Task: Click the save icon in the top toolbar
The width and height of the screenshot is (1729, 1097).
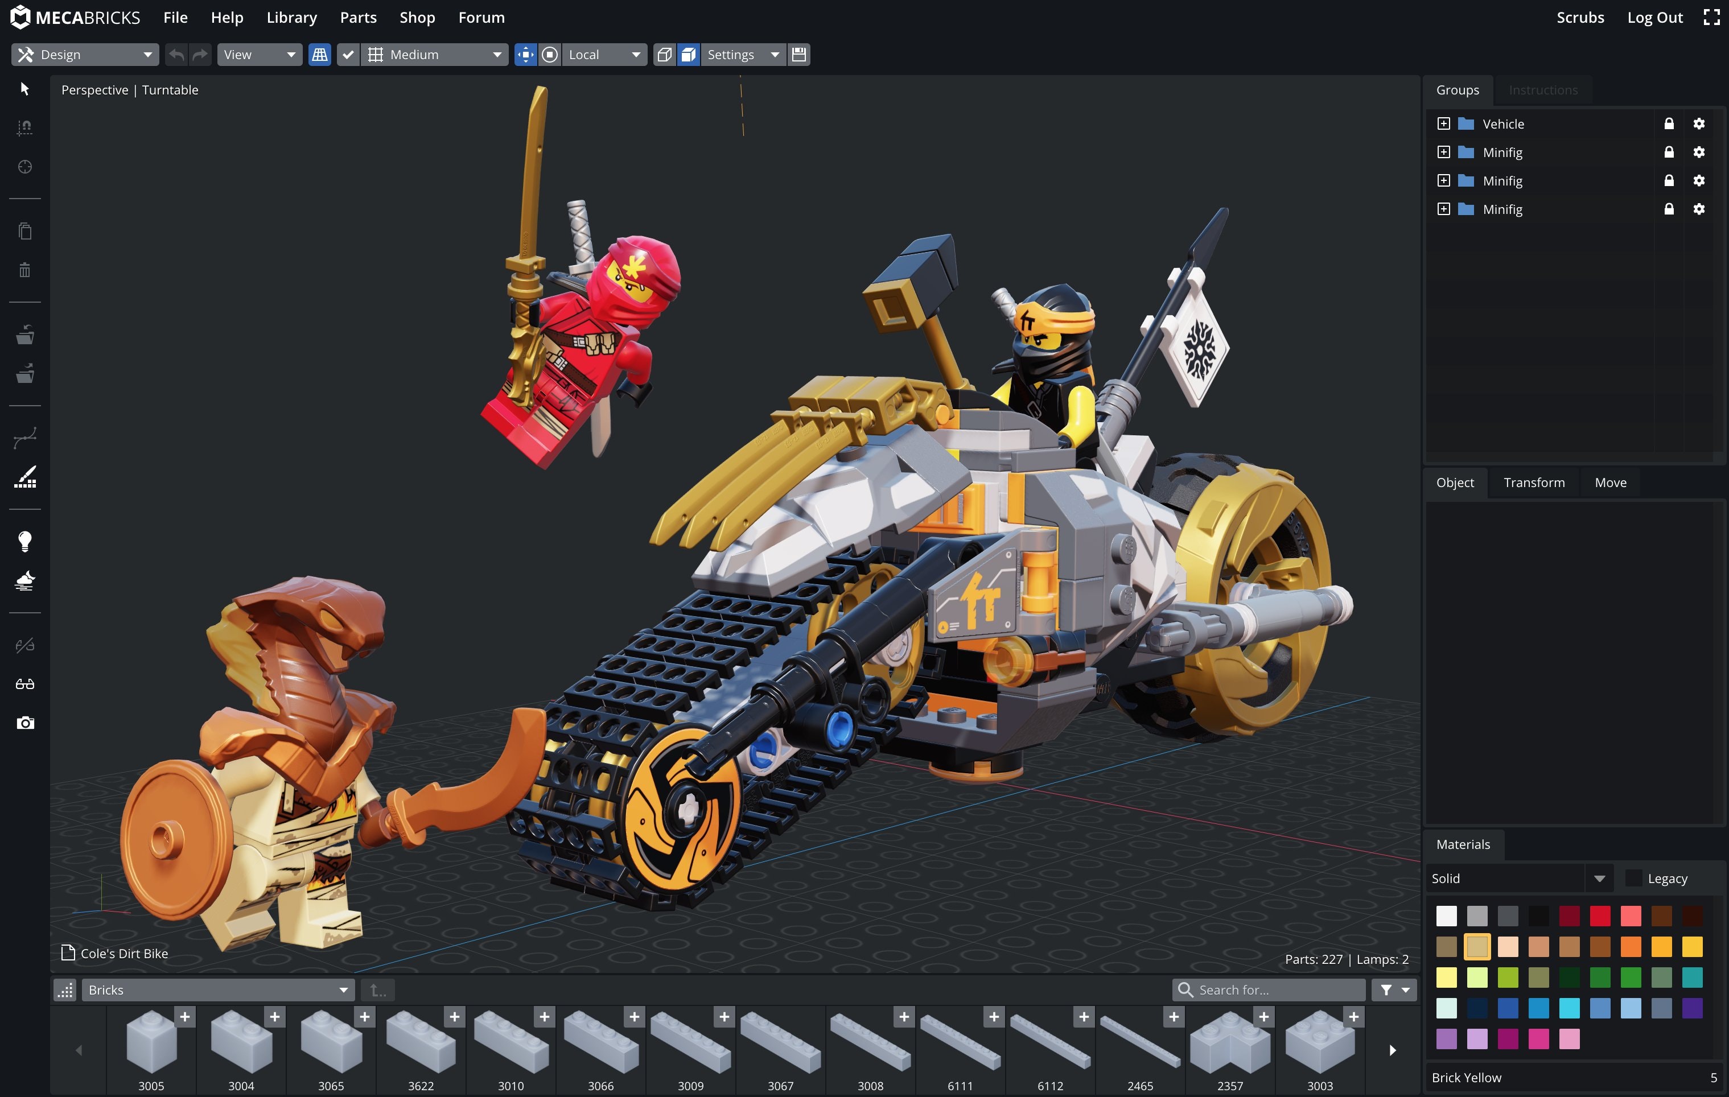Action: click(x=798, y=54)
